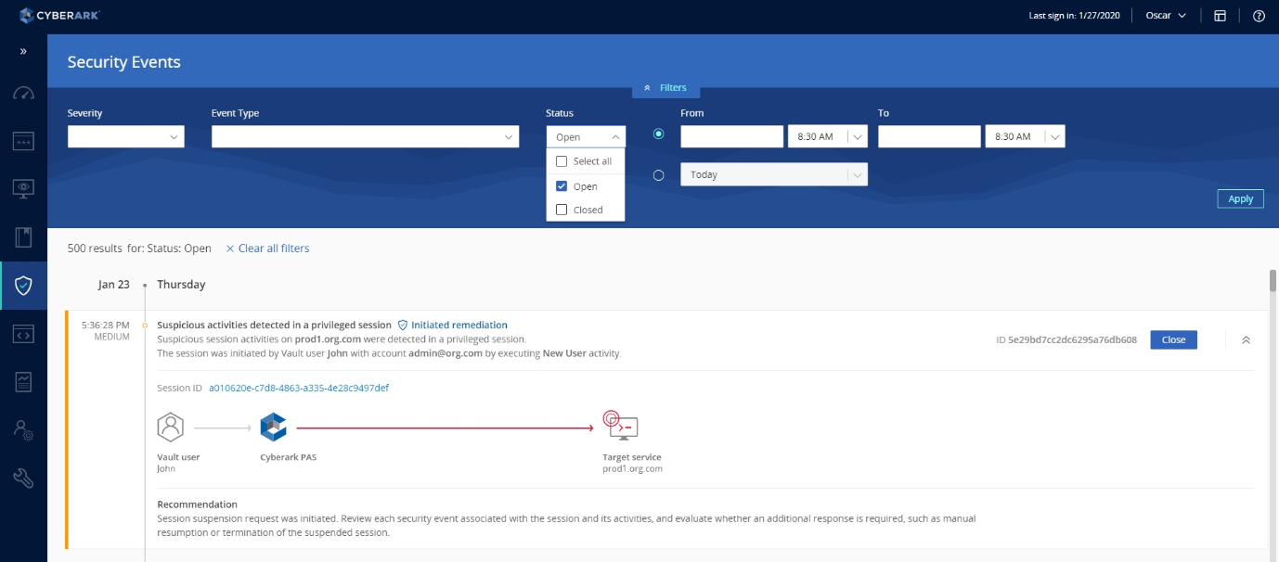Check the Closed status checkbox
1279x562 pixels.
click(562, 210)
